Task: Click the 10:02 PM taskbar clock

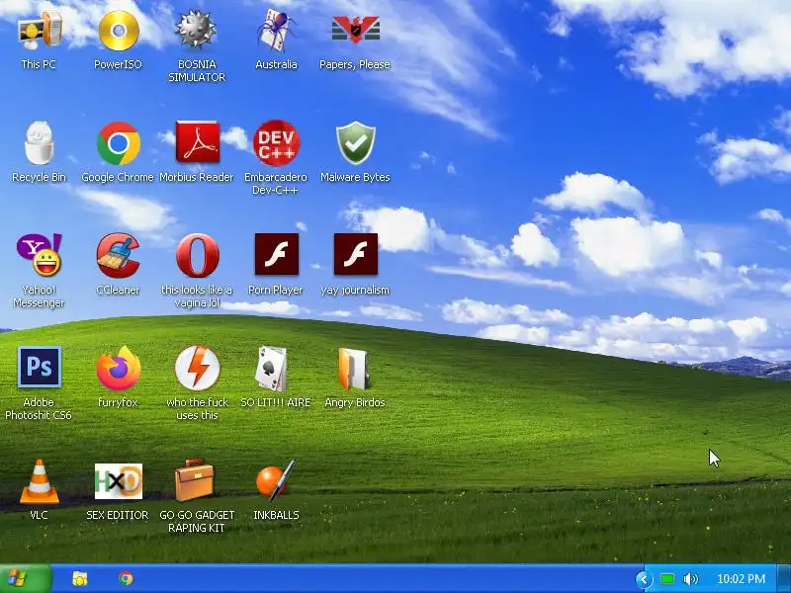Action: click(741, 579)
